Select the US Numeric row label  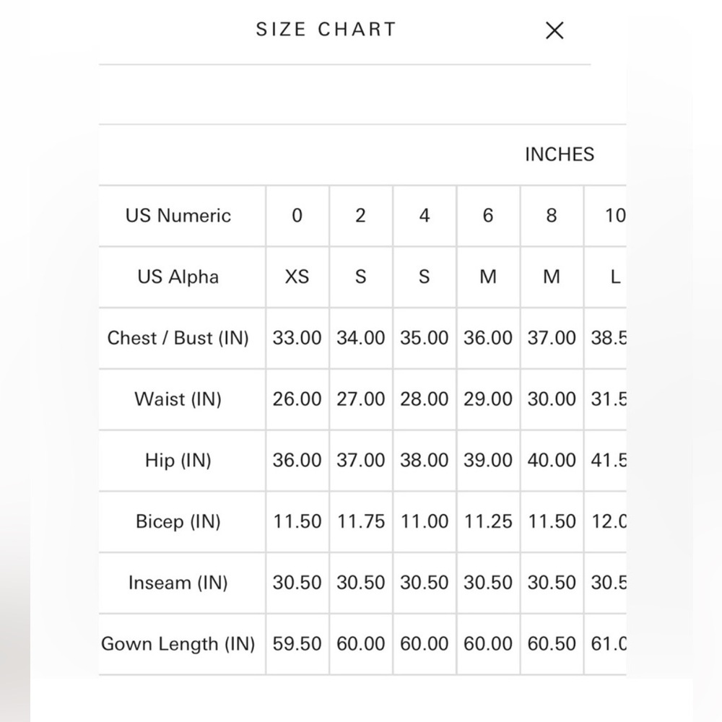click(178, 215)
